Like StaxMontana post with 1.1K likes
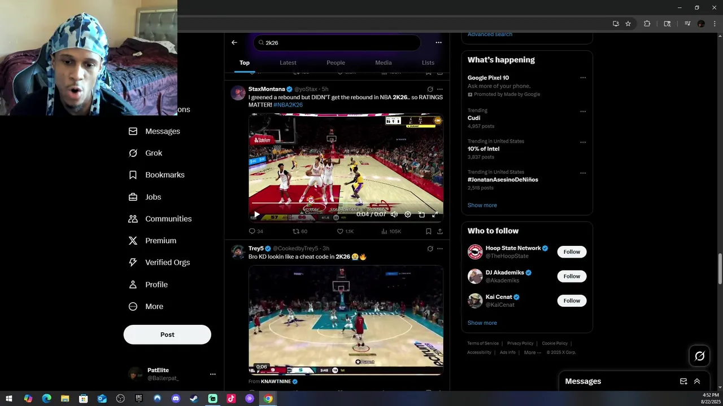This screenshot has width=723, height=406. pyautogui.click(x=345, y=231)
